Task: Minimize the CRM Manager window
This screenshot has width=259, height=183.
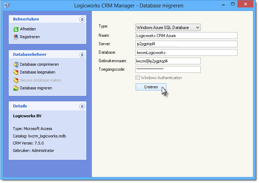Action: tap(223, 5)
